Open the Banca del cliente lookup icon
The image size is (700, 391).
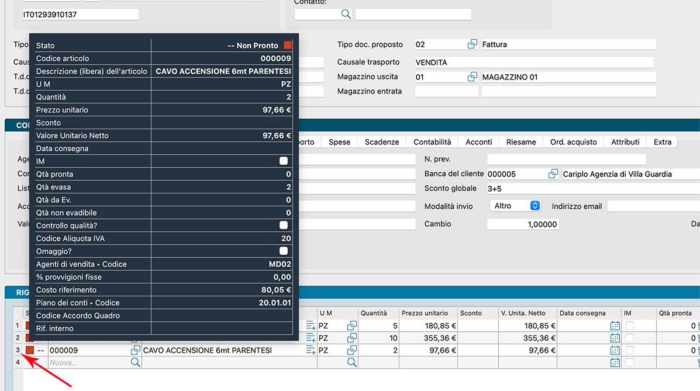(x=553, y=174)
